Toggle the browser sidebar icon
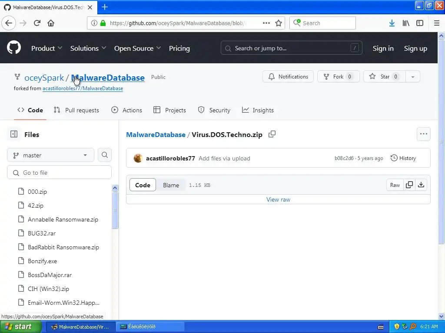The image size is (445, 333). [x=420, y=23]
